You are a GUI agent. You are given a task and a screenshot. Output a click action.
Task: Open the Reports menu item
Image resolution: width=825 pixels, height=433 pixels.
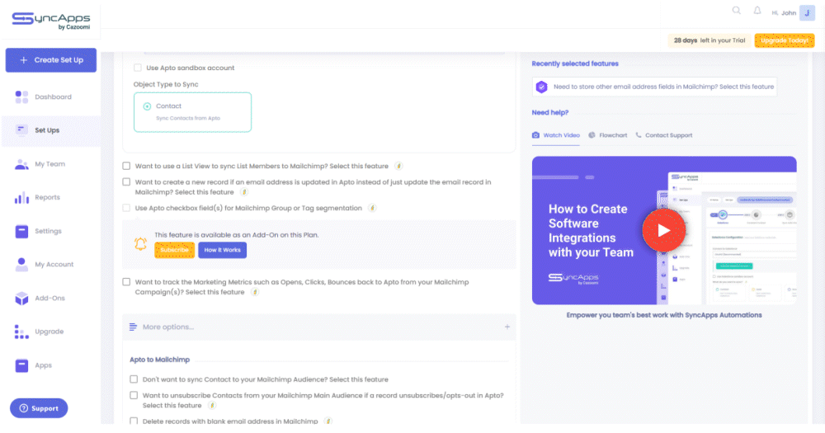(x=47, y=197)
